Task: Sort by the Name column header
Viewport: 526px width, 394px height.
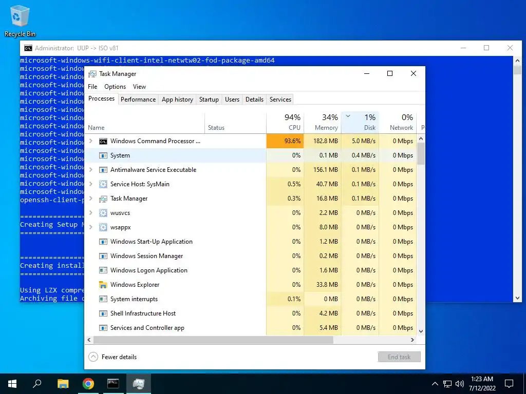Action: [x=144, y=122]
